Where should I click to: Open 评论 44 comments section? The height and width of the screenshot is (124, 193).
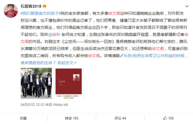point(120,118)
